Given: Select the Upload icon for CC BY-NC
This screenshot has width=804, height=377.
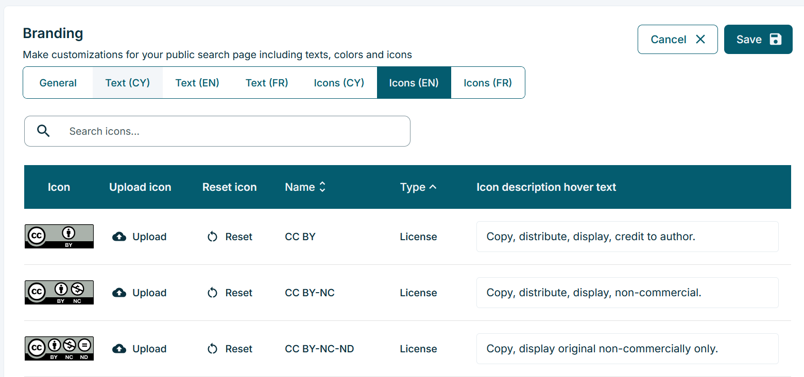Looking at the screenshot, I should [x=119, y=292].
